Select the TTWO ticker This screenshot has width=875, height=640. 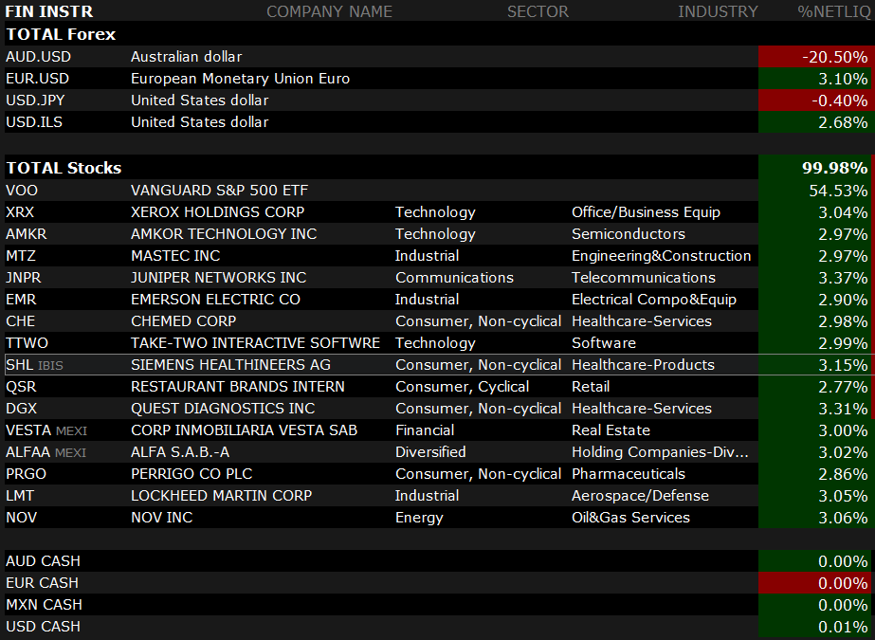[27, 342]
